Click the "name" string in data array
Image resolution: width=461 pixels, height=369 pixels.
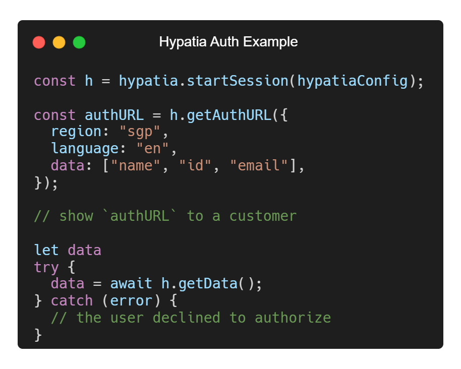click(x=136, y=166)
